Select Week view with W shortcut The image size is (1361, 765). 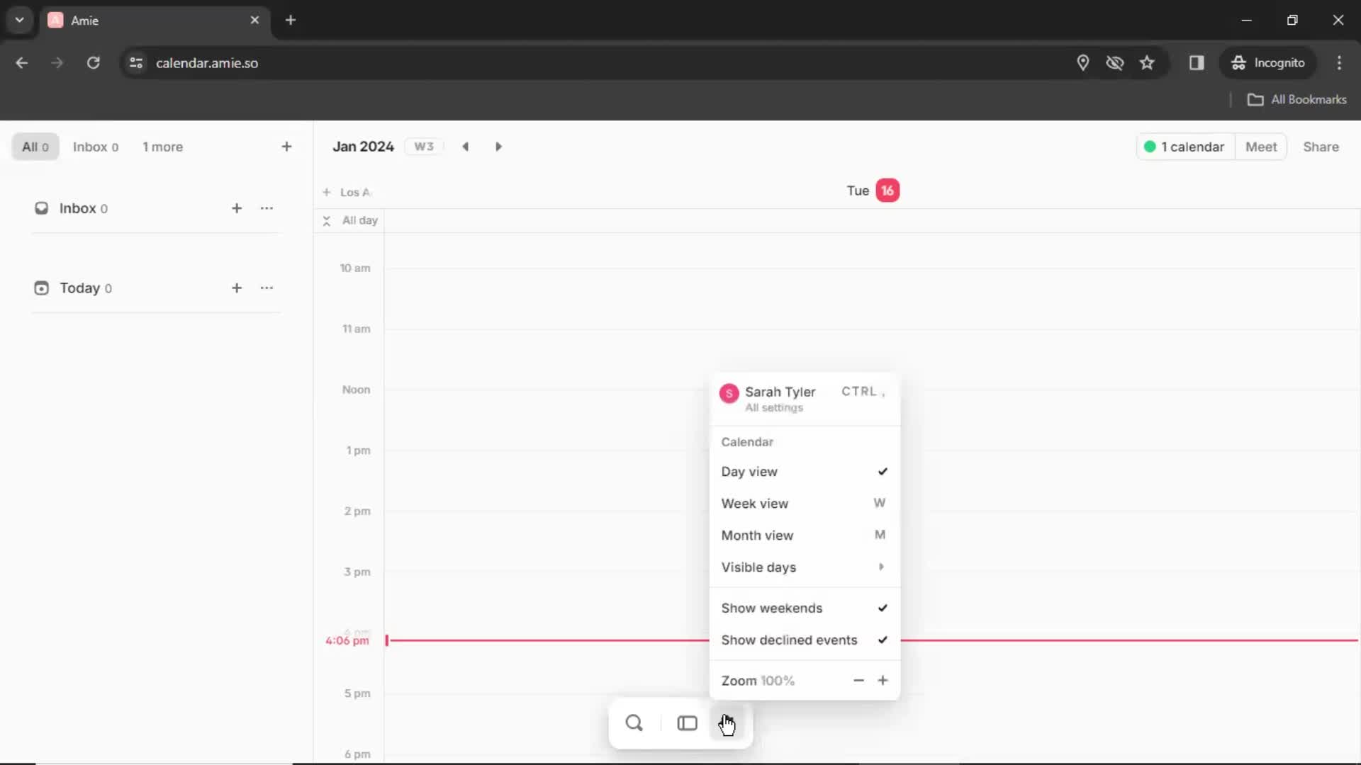click(x=802, y=502)
